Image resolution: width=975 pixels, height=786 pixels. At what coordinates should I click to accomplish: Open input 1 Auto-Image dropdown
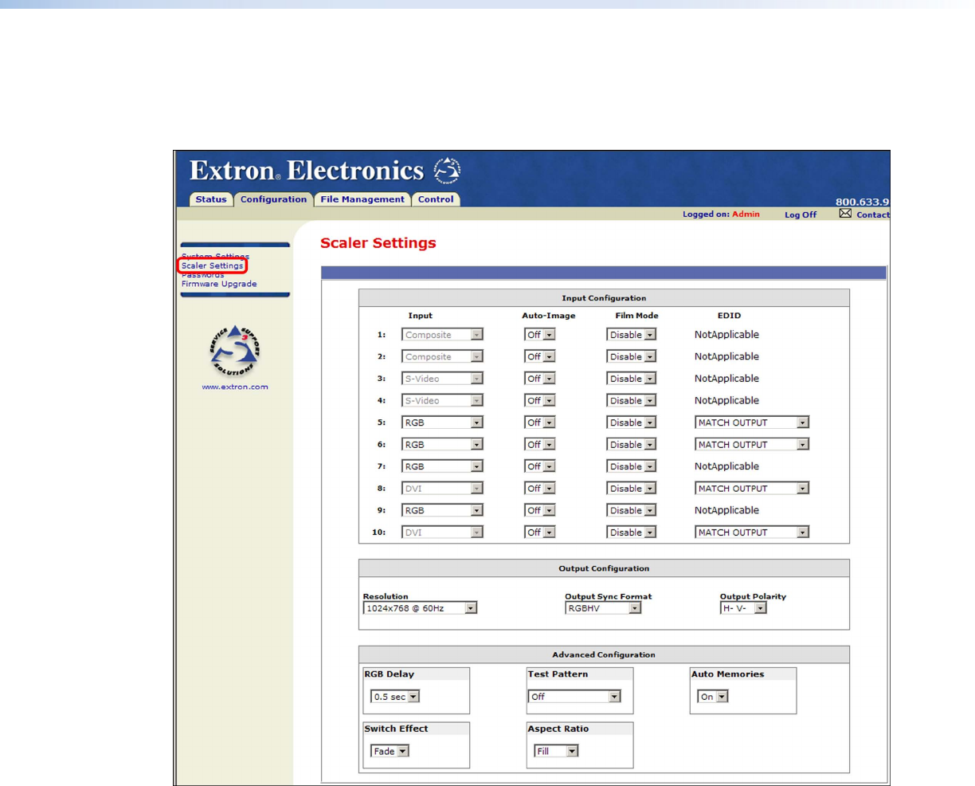pos(539,335)
